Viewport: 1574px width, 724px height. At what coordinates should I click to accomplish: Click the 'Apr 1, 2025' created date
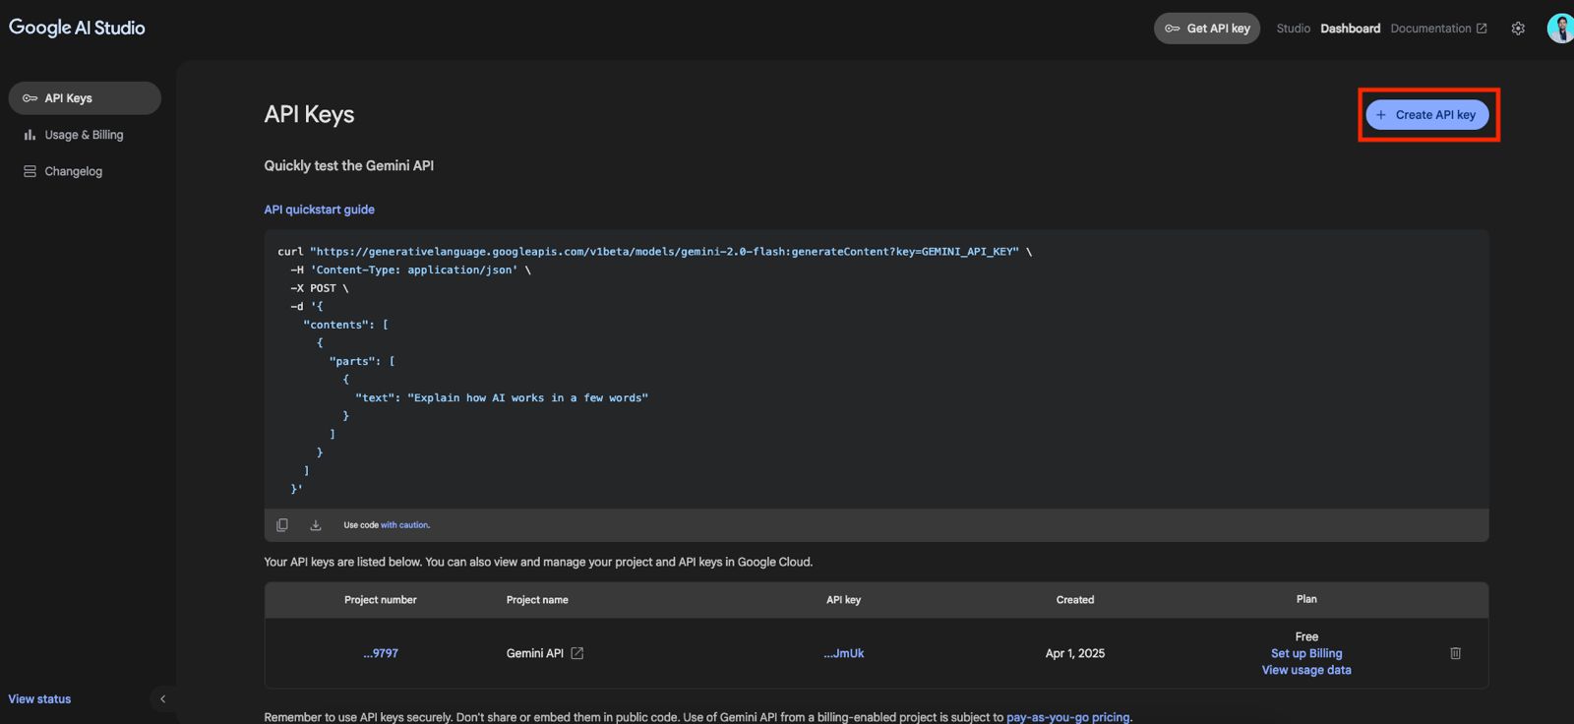pyautogui.click(x=1075, y=653)
